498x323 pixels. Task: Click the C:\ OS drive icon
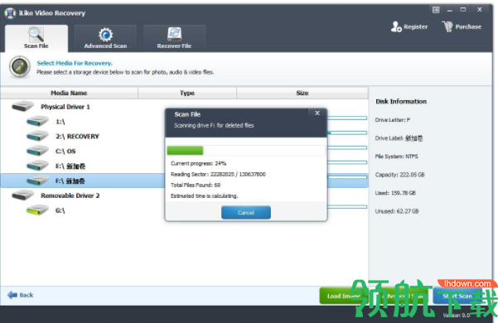coord(37,151)
